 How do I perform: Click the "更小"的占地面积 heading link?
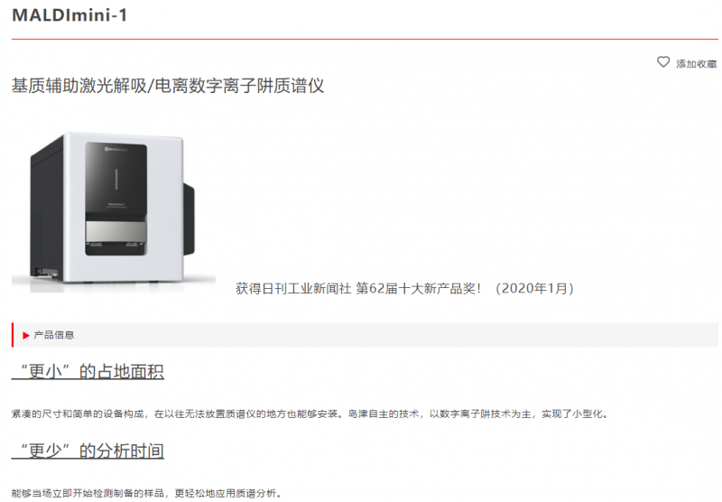[88, 371]
